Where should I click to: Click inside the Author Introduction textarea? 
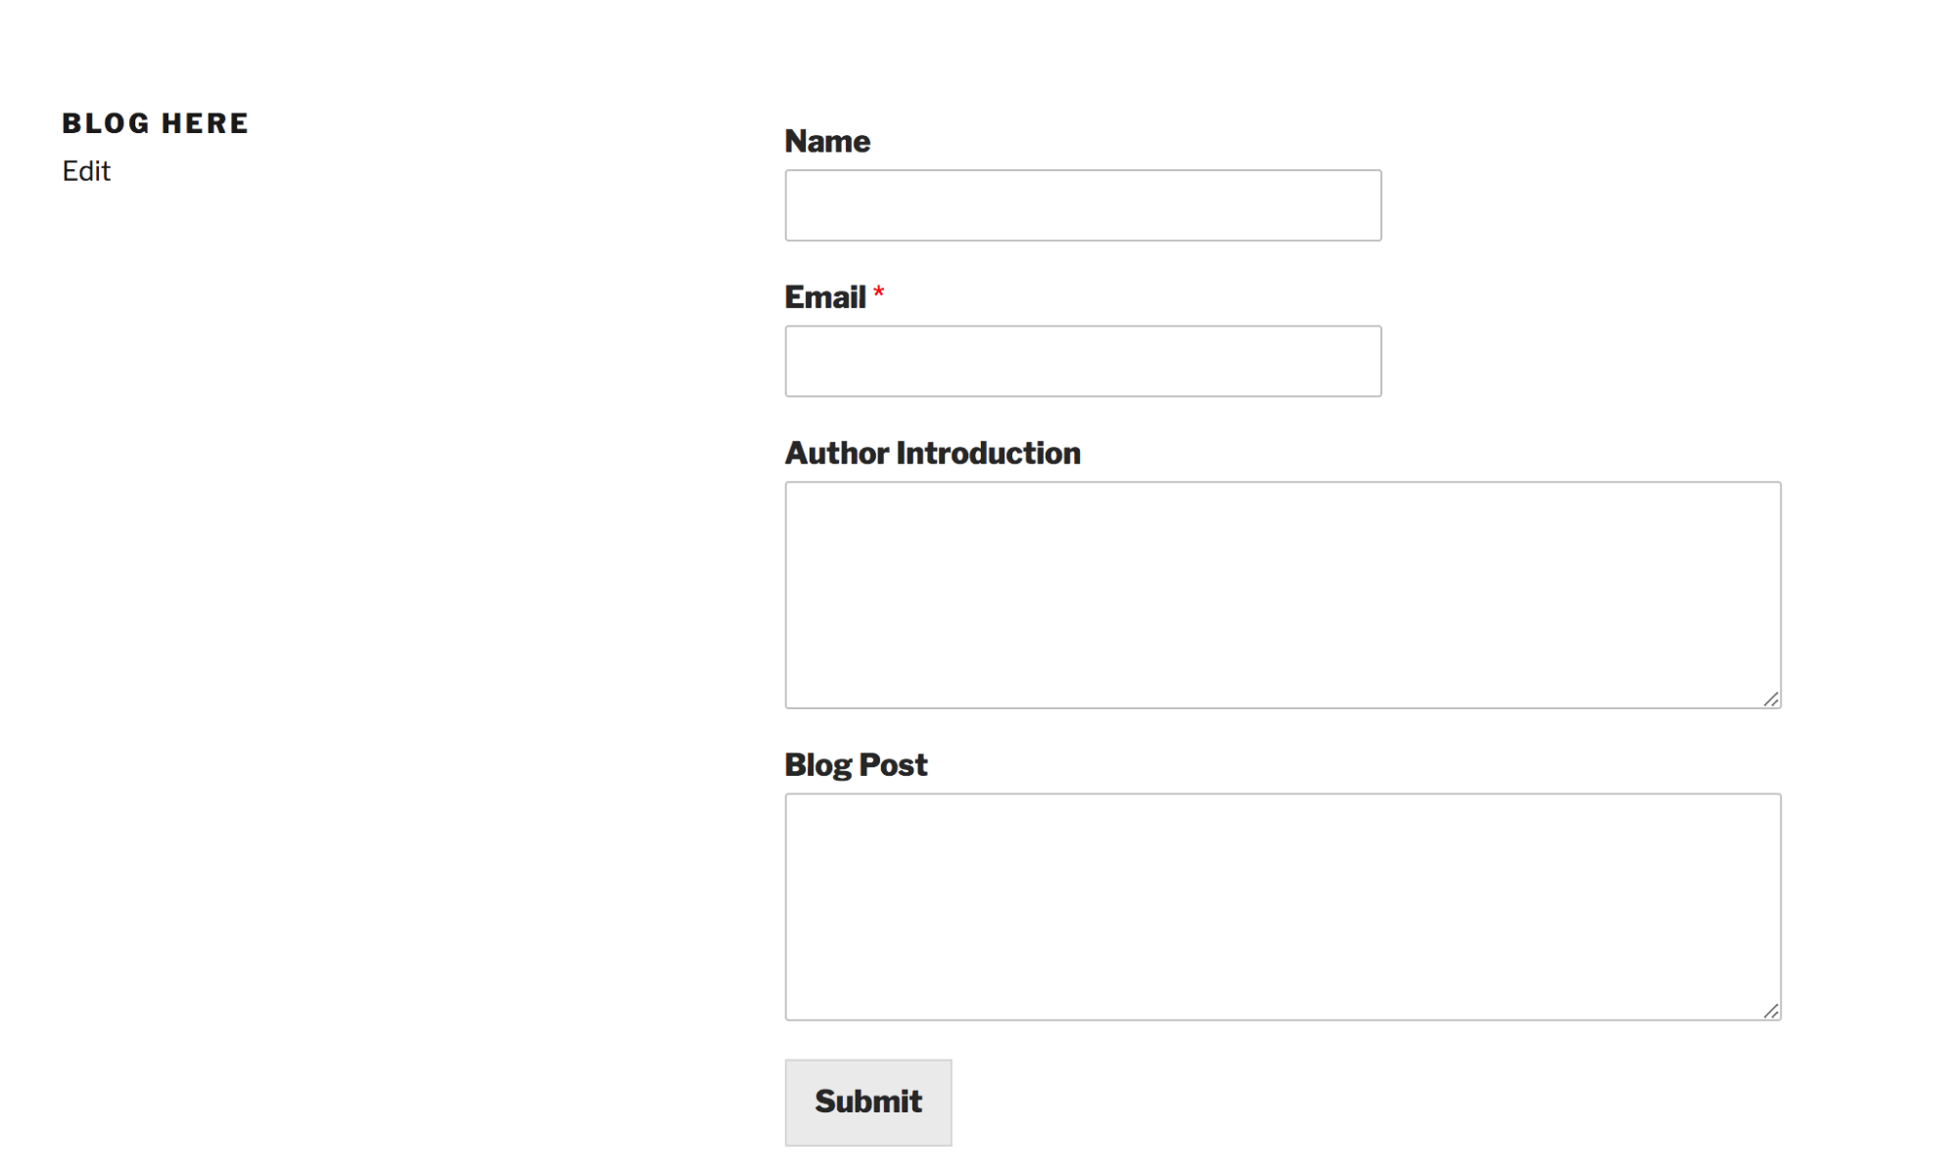(1282, 595)
